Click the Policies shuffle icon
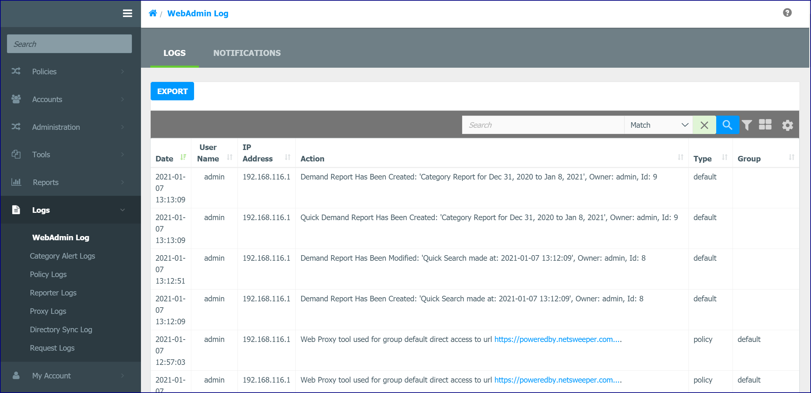This screenshot has height=393, width=811. pos(16,71)
